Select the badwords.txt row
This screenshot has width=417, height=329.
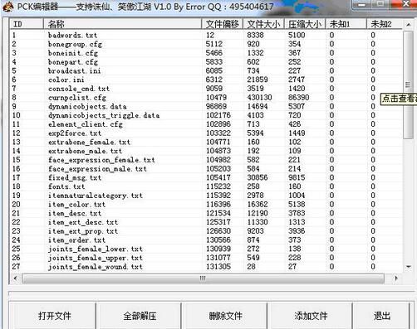pyautogui.click(x=206, y=35)
